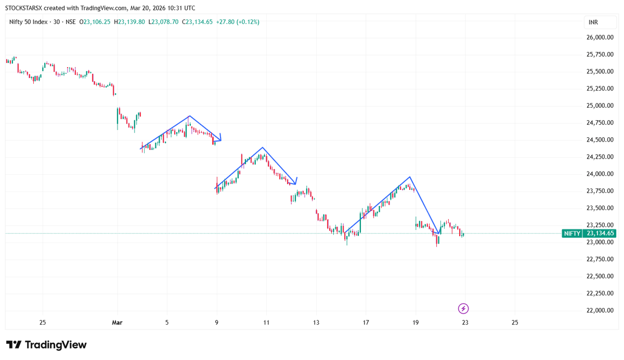
Task: Click the 22,250.00 price axis label
Action: (x=600, y=293)
